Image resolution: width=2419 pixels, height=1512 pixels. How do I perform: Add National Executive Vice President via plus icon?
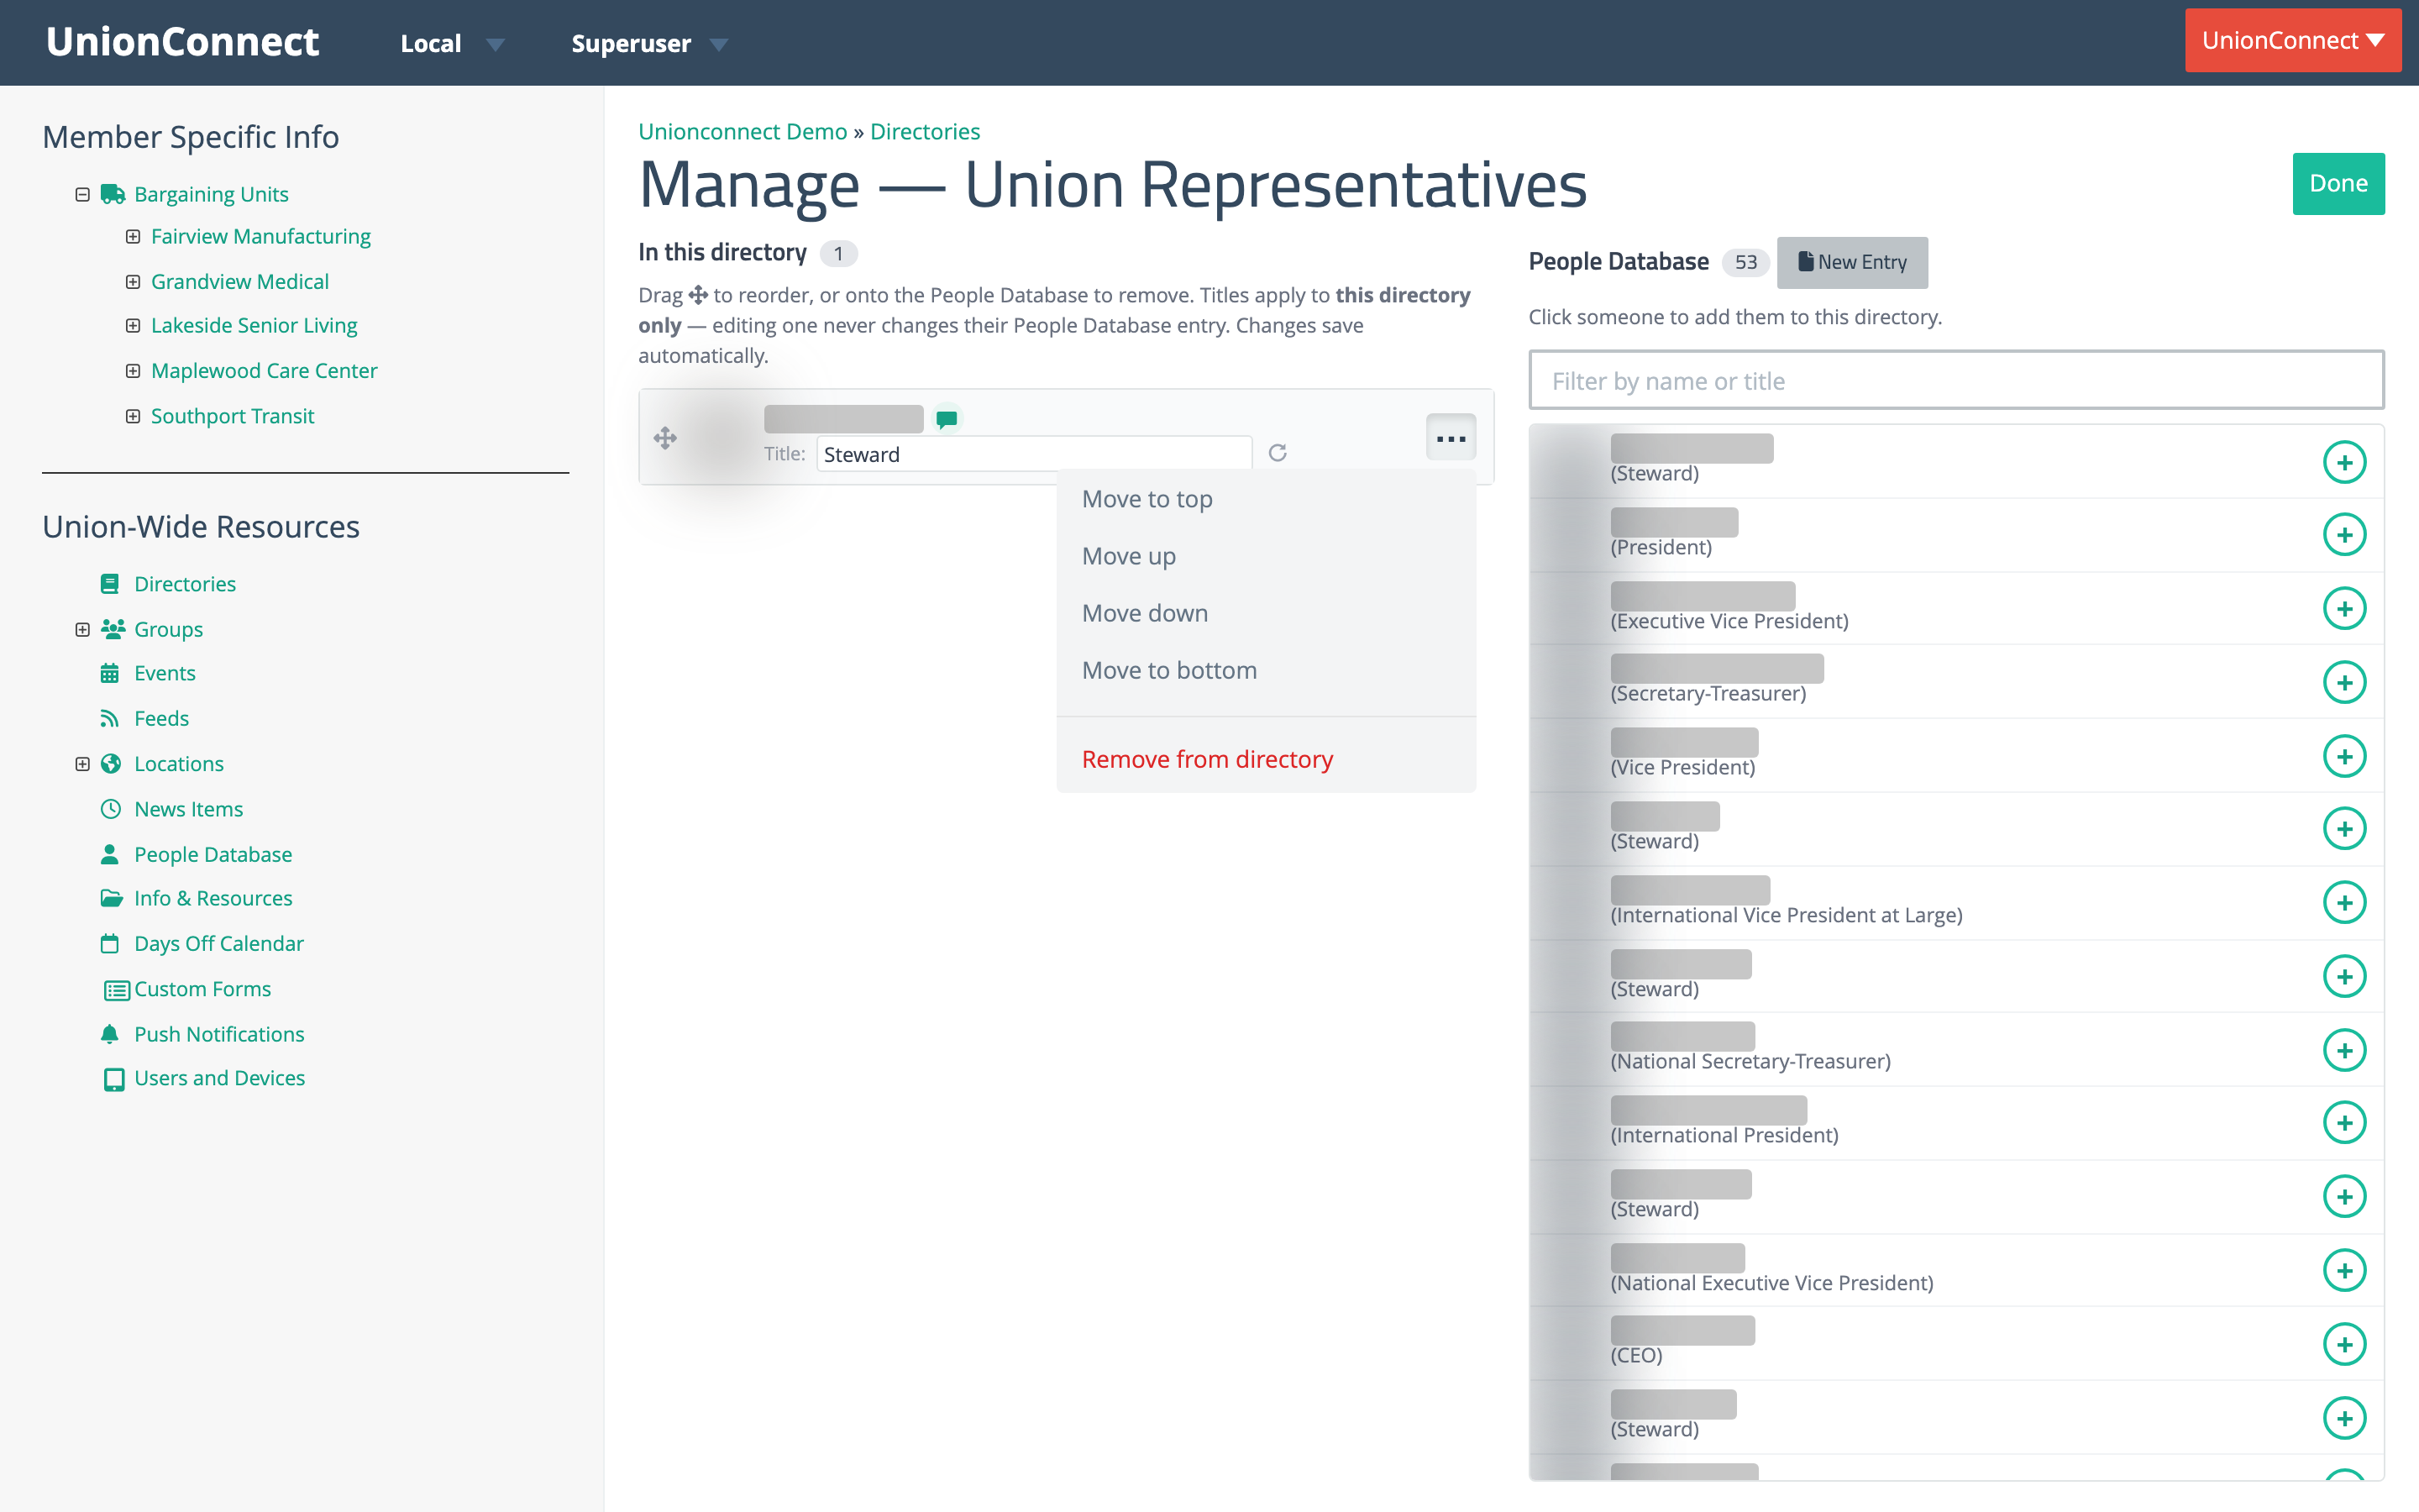(2344, 1270)
